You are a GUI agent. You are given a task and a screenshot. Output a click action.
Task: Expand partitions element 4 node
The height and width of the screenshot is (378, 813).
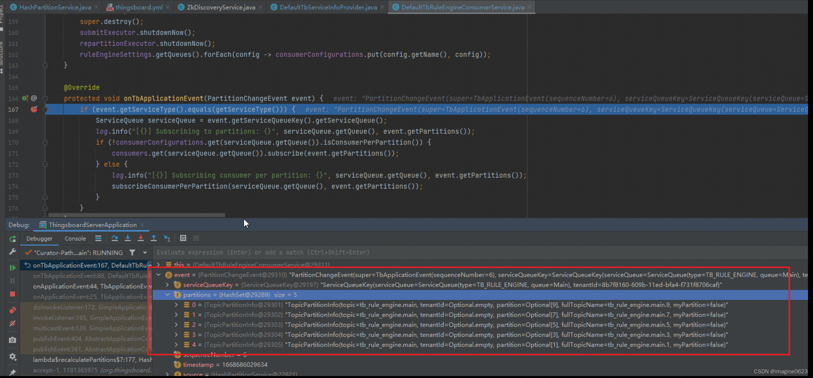(x=177, y=345)
